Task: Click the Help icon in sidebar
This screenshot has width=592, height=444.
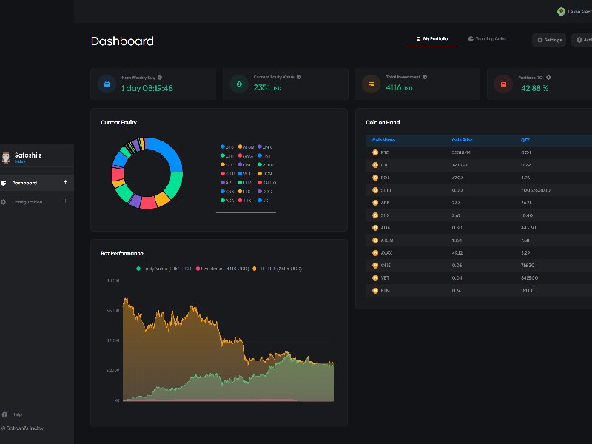Action: point(4,414)
